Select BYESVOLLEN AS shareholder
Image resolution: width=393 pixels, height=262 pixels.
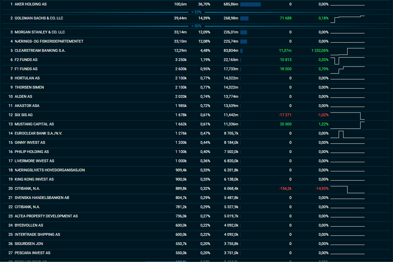29,226
